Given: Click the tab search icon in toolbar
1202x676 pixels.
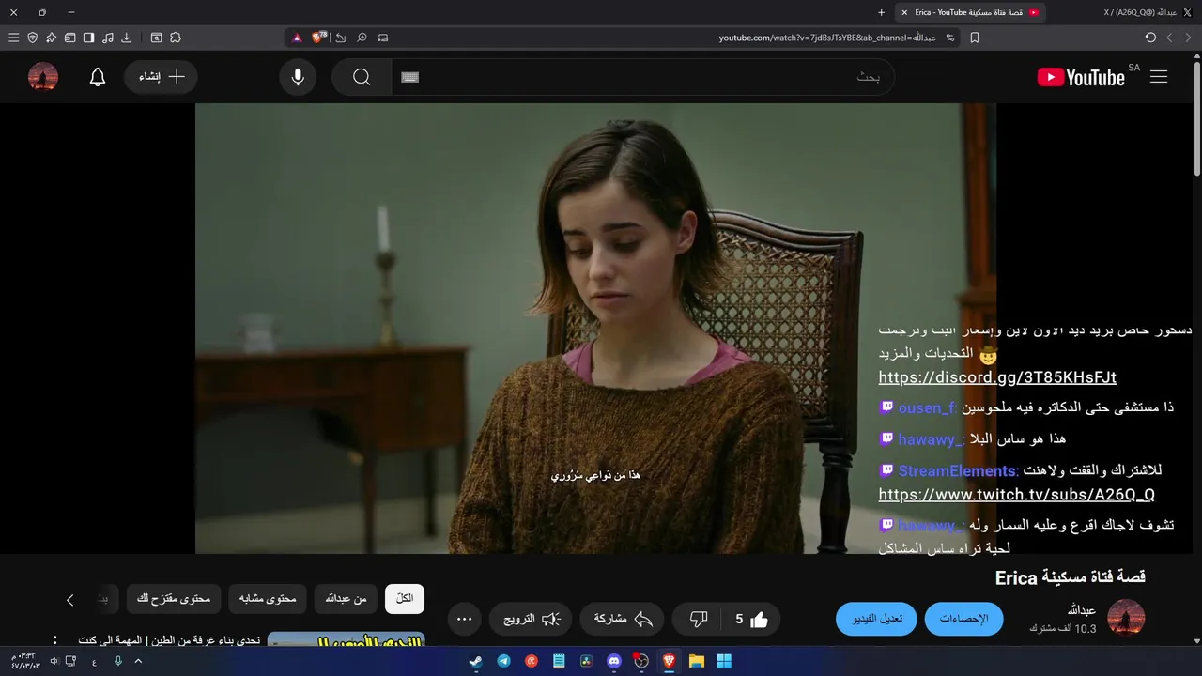Looking at the screenshot, I should coord(156,38).
